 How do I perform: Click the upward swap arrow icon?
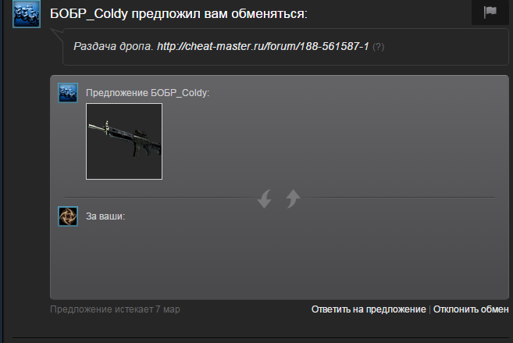point(293,198)
